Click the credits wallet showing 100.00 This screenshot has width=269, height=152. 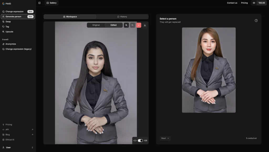click(x=259, y=3)
